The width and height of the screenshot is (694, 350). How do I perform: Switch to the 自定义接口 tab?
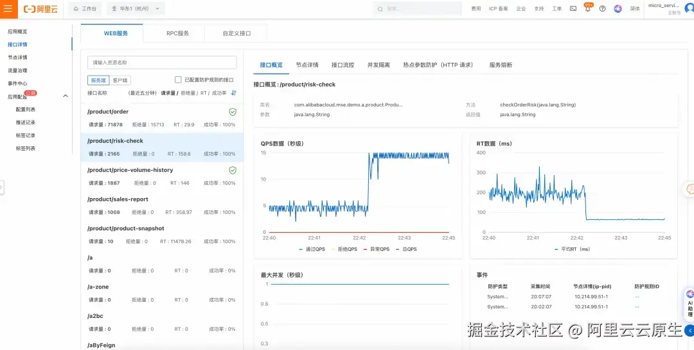tap(236, 33)
